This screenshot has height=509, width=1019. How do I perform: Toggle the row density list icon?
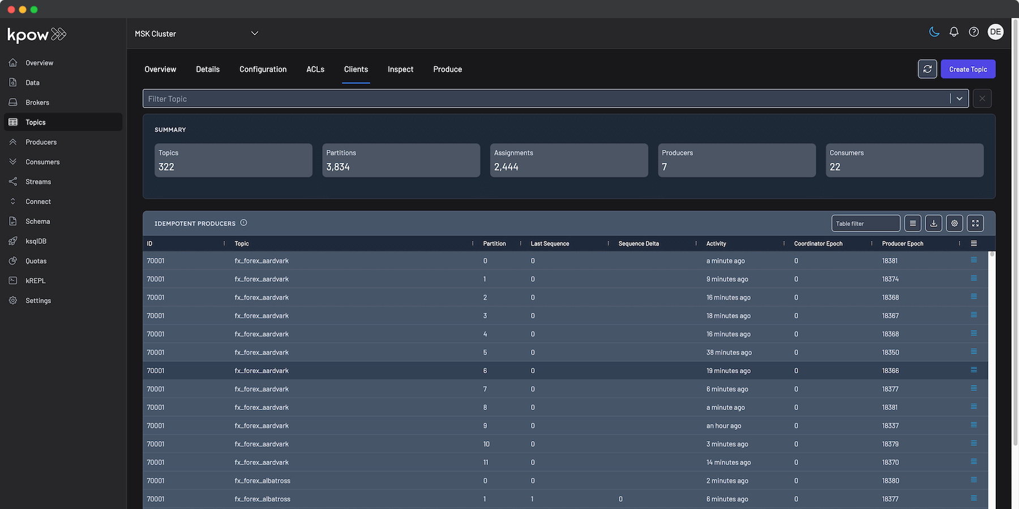pyautogui.click(x=913, y=223)
